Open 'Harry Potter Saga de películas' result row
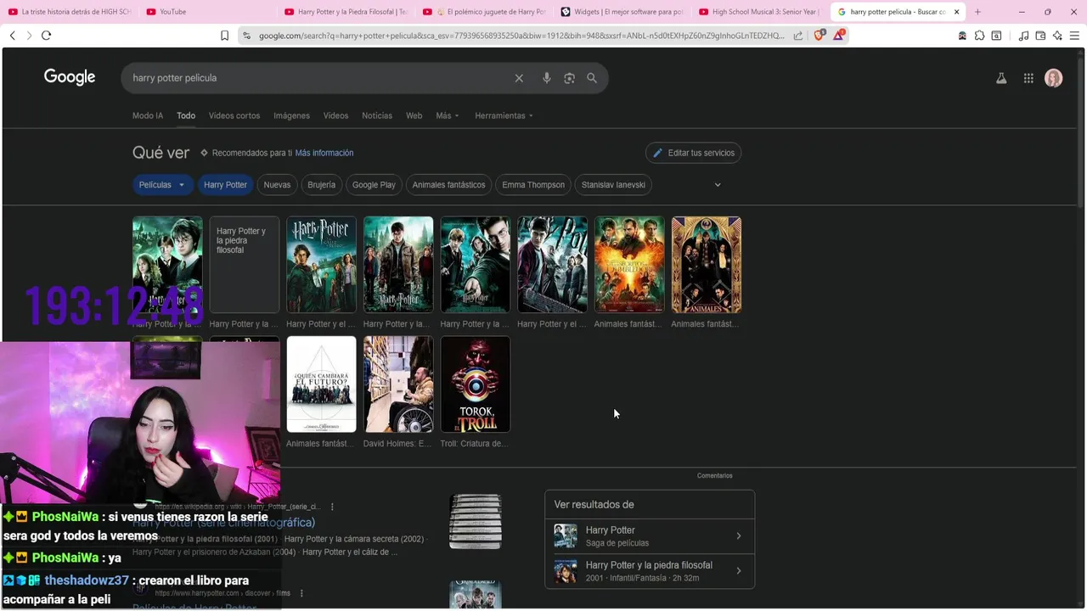This screenshot has width=1087, height=611. (650, 536)
